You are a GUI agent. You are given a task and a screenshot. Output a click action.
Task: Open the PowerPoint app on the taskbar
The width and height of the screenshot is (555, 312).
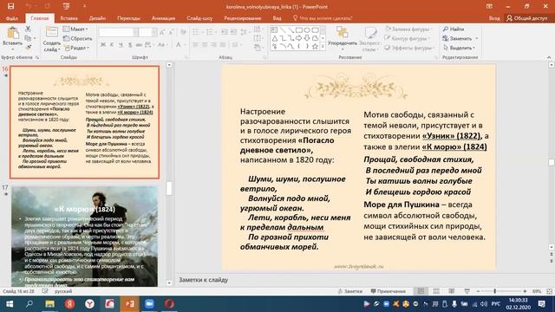(129, 304)
